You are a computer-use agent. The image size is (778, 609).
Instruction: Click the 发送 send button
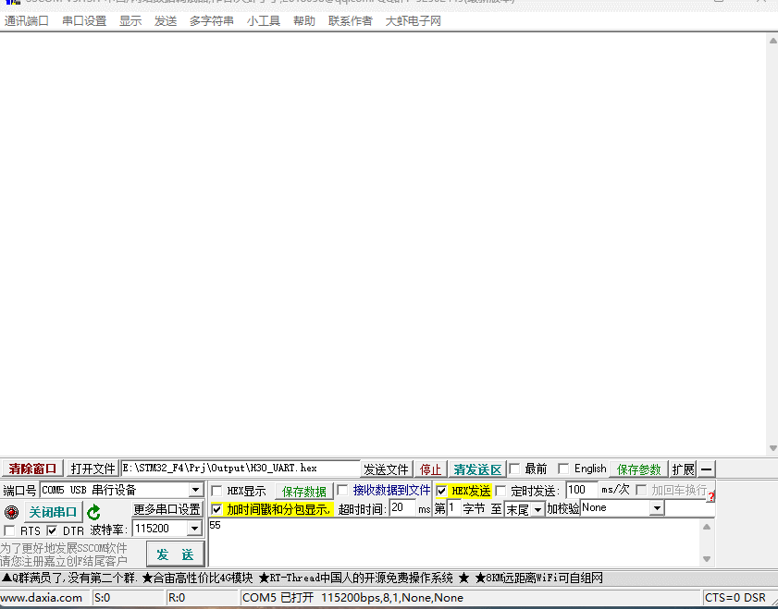click(175, 554)
